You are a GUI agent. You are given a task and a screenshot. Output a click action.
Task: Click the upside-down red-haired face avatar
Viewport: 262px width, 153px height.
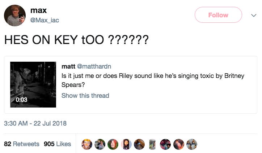[x=113, y=144]
